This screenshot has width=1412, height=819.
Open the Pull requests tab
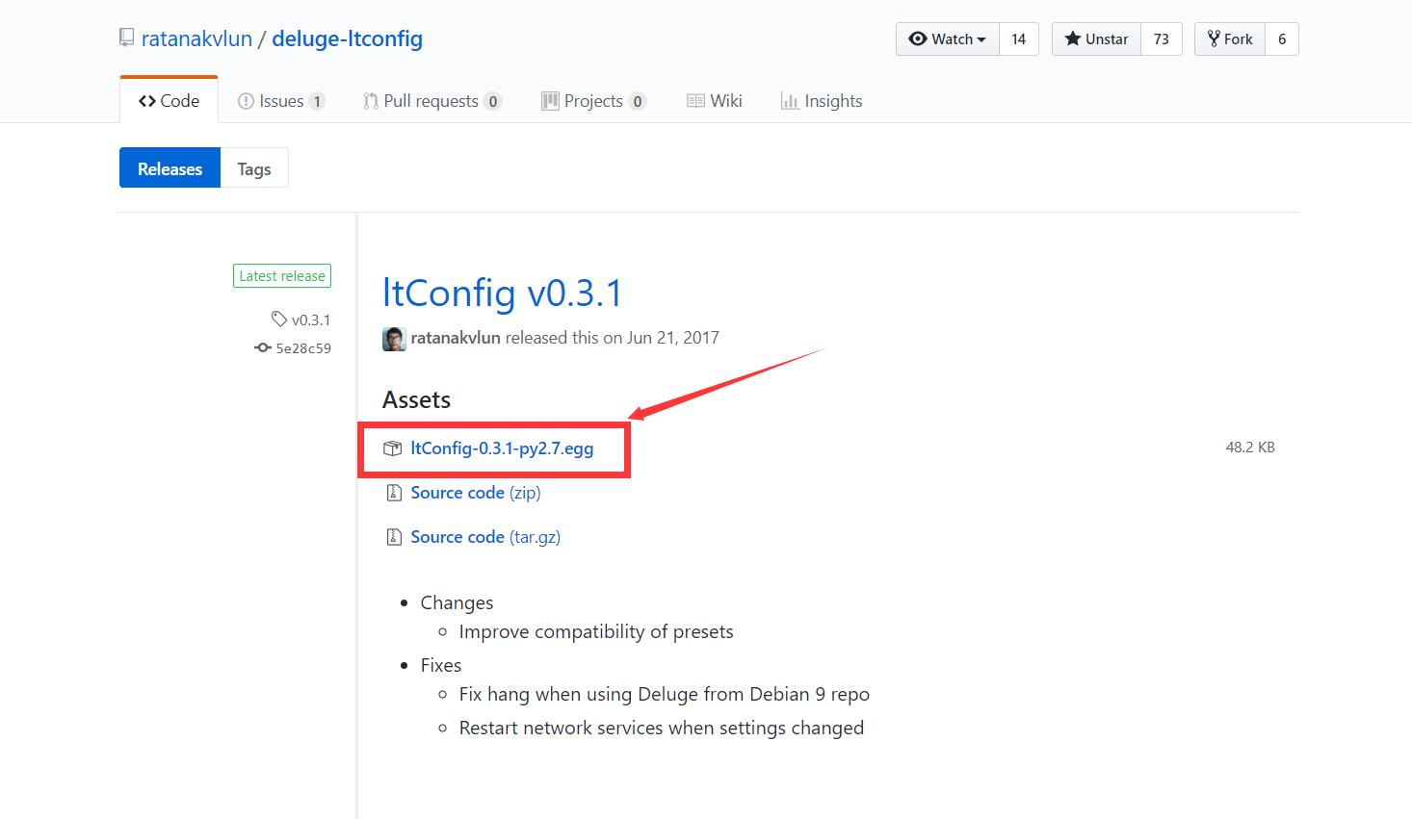tap(431, 101)
